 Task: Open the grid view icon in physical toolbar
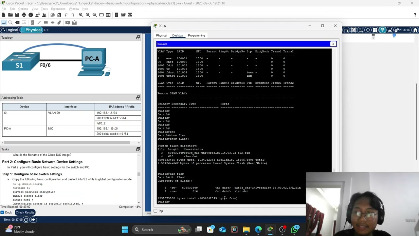pyautogui.click(x=375, y=30)
